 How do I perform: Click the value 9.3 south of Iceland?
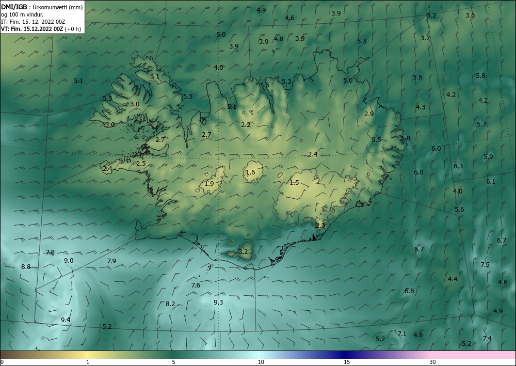(218, 302)
